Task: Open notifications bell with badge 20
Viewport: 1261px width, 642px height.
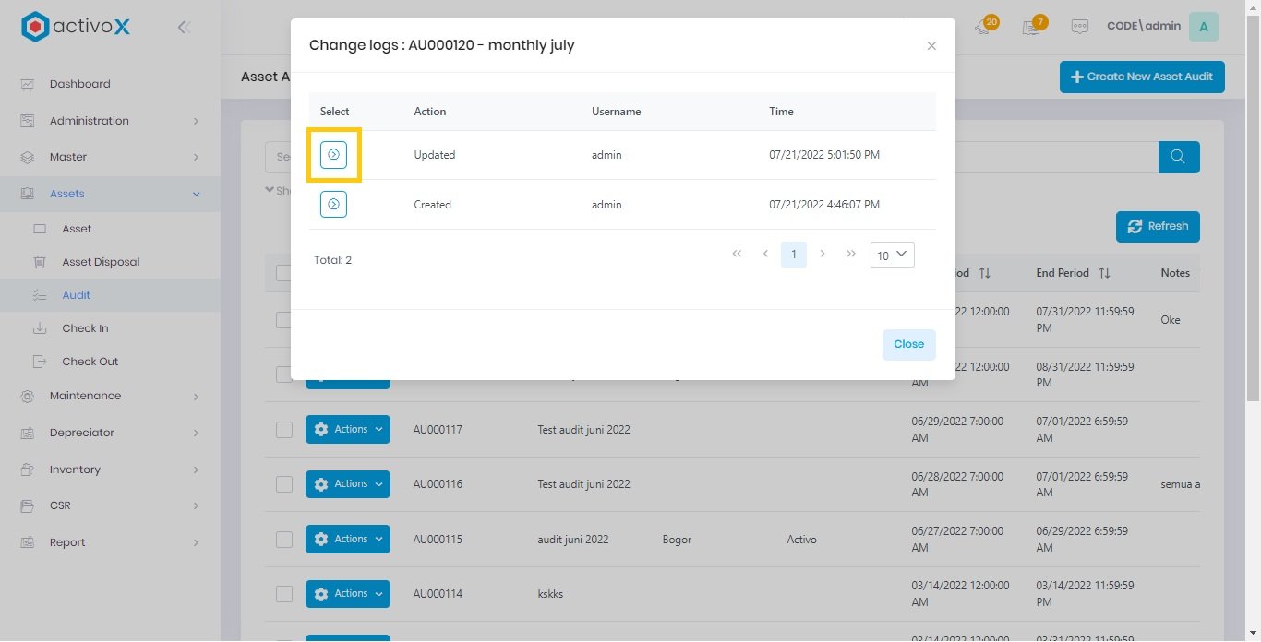Action: (984, 27)
